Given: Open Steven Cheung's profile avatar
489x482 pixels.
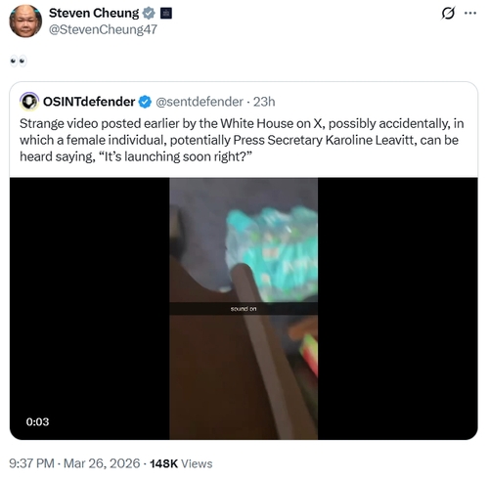Looking at the screenshot, I should (x=25, y=22).
